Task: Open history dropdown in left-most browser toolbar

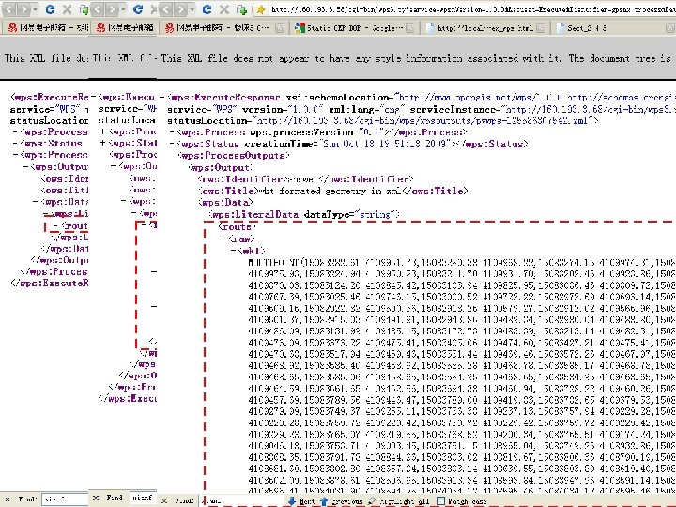Action: pos(36,9)
